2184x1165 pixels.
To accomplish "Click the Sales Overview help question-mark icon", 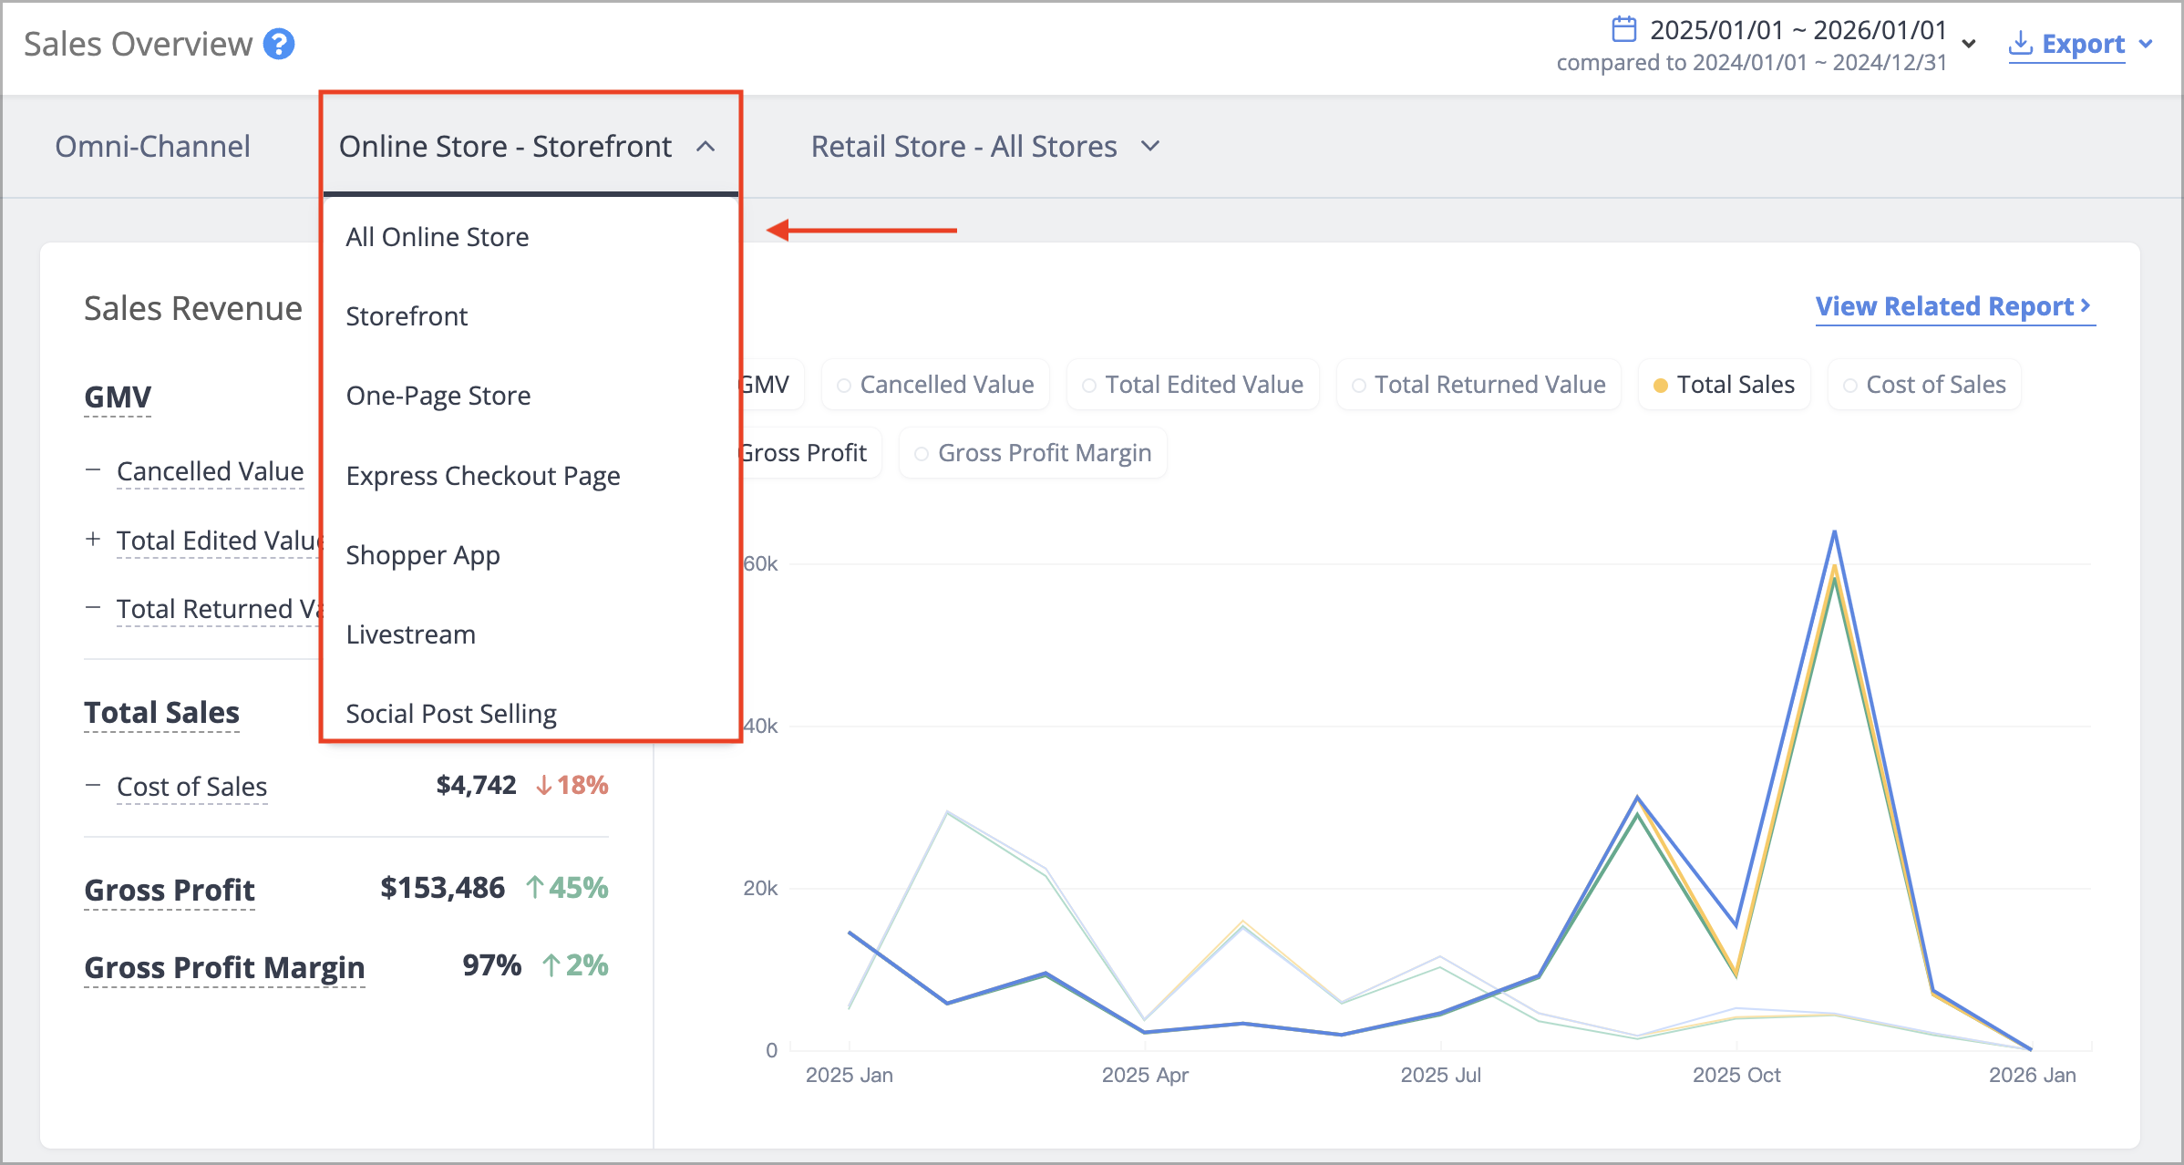I will (x=279, y=44).
